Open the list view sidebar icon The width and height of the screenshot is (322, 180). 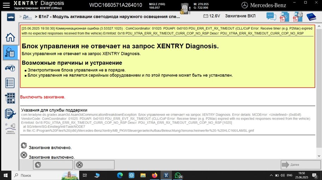coord(10,83)
